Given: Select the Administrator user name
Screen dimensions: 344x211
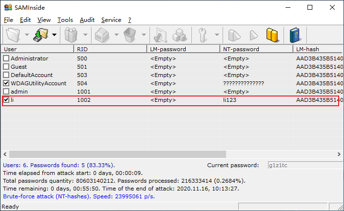Looking at the screenshot, I should 29,58.
